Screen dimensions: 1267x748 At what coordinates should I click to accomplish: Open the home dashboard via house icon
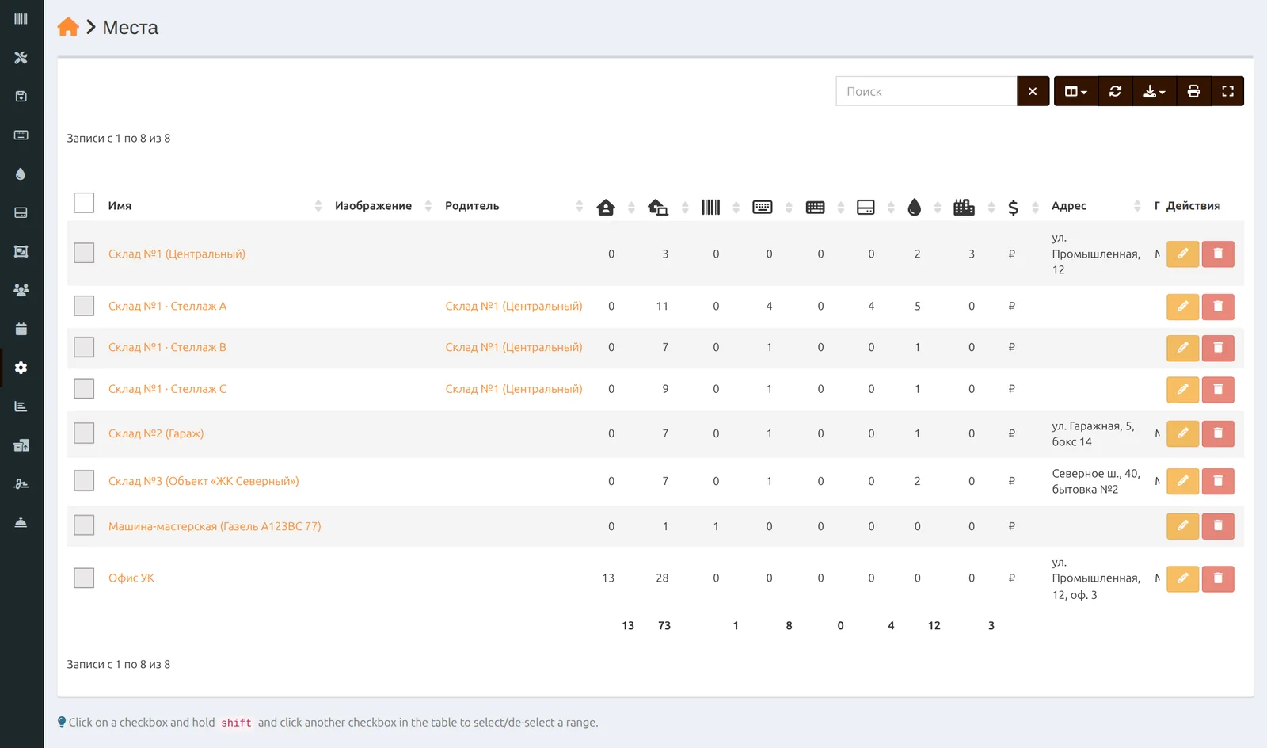(x=68, y=28)
